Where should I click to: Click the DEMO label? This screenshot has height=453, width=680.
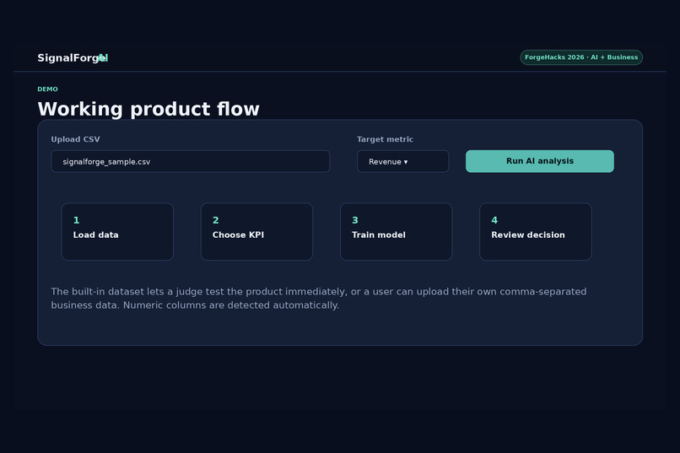48,89
